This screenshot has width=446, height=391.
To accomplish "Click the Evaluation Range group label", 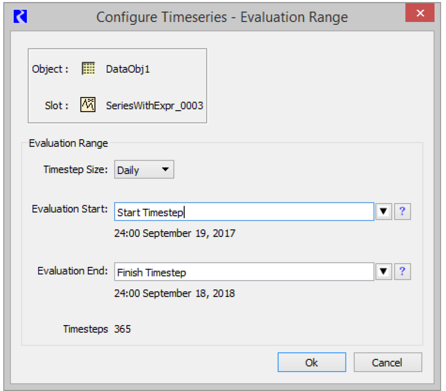I will (x=68, y=143).
